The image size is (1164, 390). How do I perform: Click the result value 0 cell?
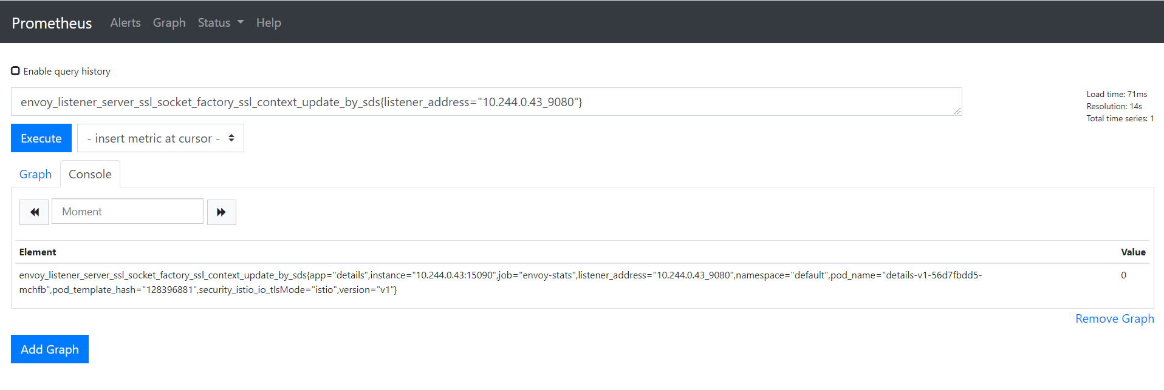tap(1123, 275)
